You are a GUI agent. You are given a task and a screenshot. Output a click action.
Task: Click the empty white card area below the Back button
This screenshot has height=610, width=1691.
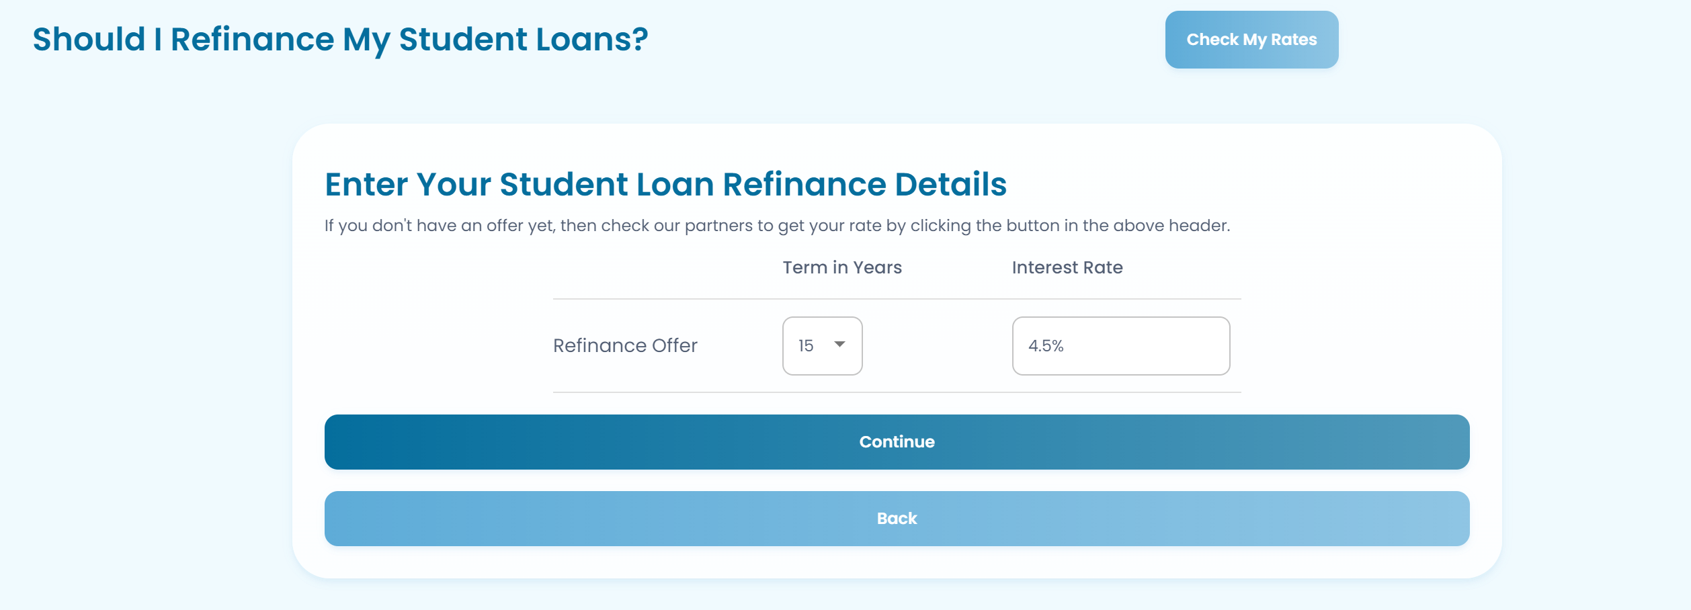click(897, 562)
